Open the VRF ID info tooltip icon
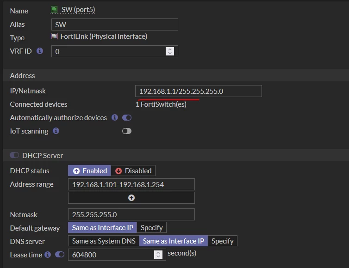 point(40,51)
